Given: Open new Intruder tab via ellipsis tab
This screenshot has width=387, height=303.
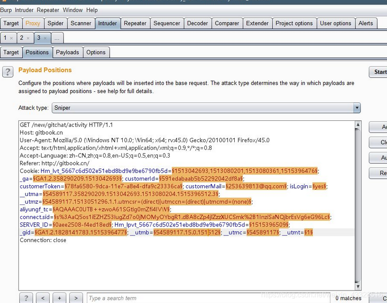Looking at the screenshot, I should (57, 38).
